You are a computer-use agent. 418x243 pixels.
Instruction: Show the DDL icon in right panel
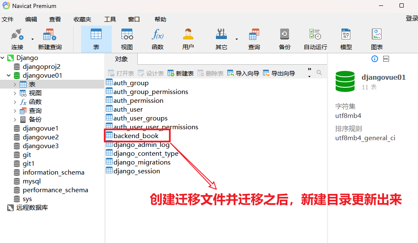pyautogui.click(x=386, y=59)
